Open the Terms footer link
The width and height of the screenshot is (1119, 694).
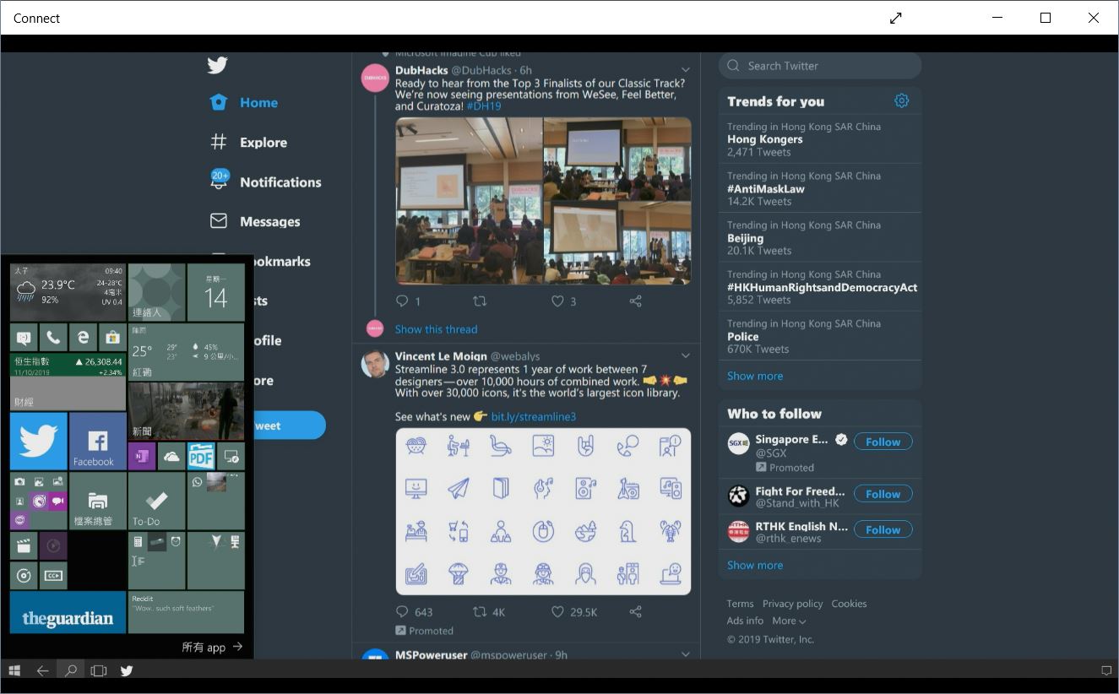pos(740,604)
